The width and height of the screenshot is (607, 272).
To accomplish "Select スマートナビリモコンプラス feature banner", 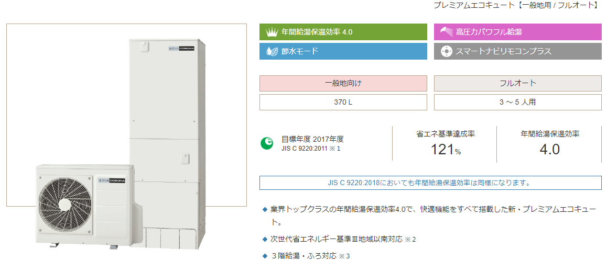I will 517,51.
